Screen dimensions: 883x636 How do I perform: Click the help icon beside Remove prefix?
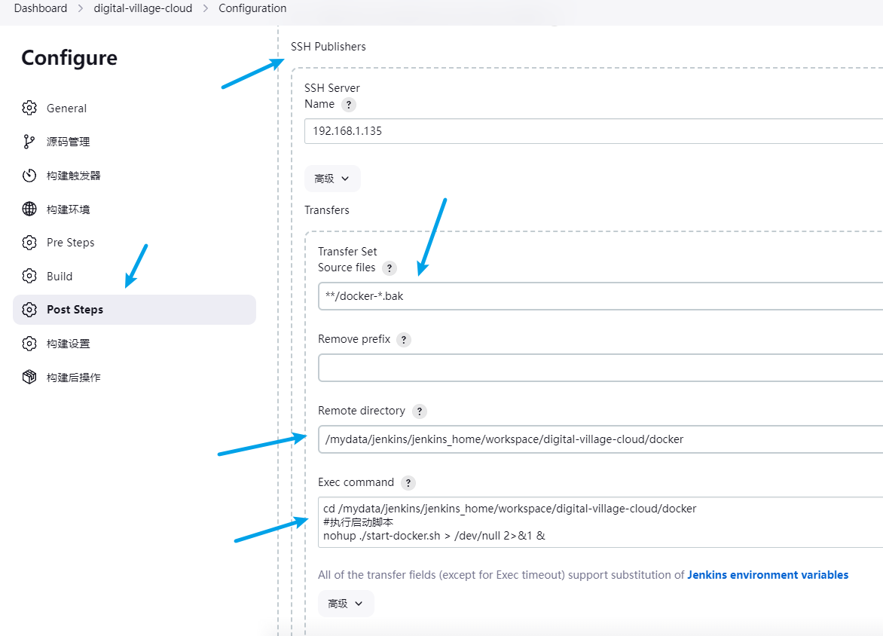click(x=404, y=340)
